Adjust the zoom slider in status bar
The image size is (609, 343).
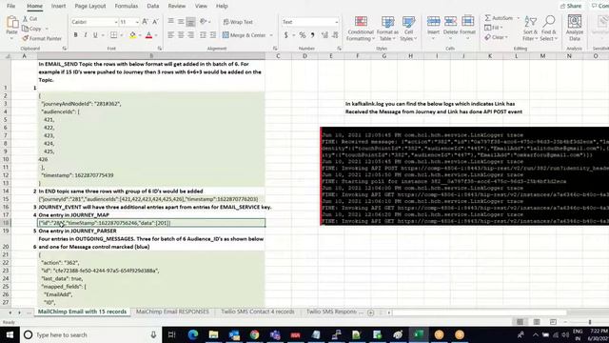[590, 322]
